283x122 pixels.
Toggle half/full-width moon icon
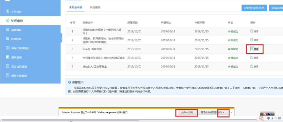(272, 118)
